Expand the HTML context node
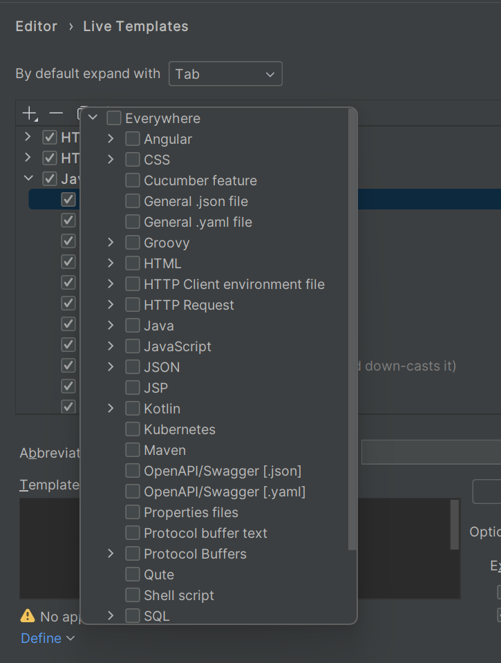The height and width of the screenshot is (663, 501). coord(111,263)
